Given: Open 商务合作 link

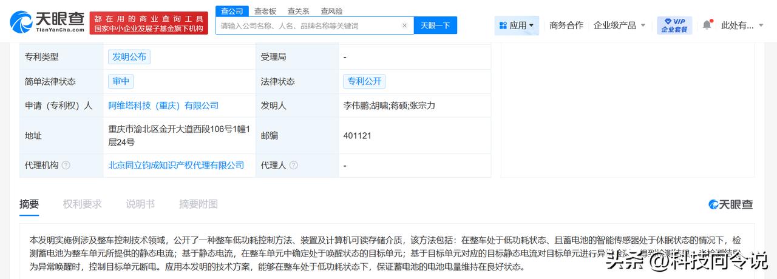Looking at the screenshot, I should [566, 25].
